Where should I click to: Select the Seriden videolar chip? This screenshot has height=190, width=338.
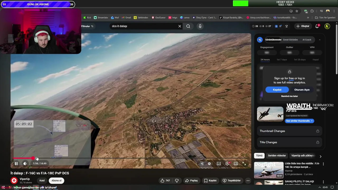(x=277, y=156)
